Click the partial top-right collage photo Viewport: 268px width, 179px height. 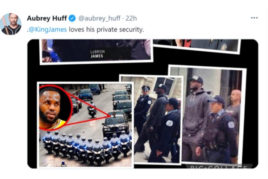197,45
